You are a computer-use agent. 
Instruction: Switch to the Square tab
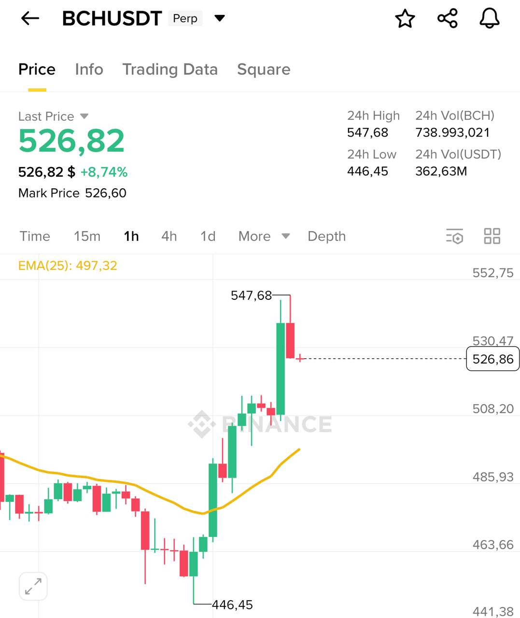[263, 69]
